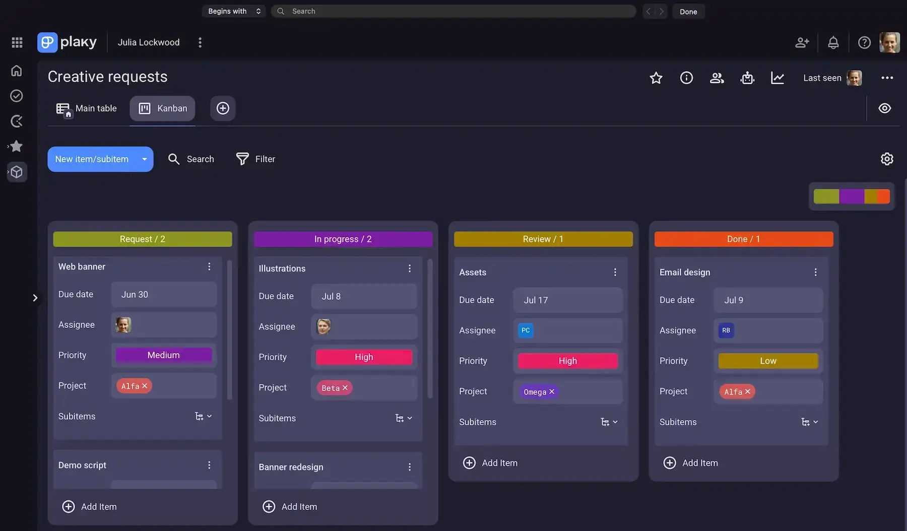907x531 pixels.
Task: Click the Done / 1 column header
Action: (x=744, y=239)
